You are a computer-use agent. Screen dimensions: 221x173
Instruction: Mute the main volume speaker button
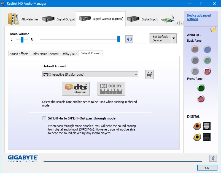[x=129, y=39]
